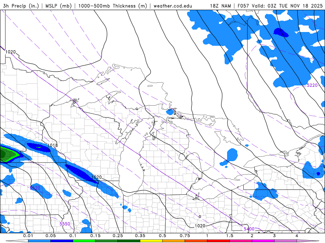Click the 1018 isobar label
This screenshot has width=325, height=243.
tap(52, 145)
